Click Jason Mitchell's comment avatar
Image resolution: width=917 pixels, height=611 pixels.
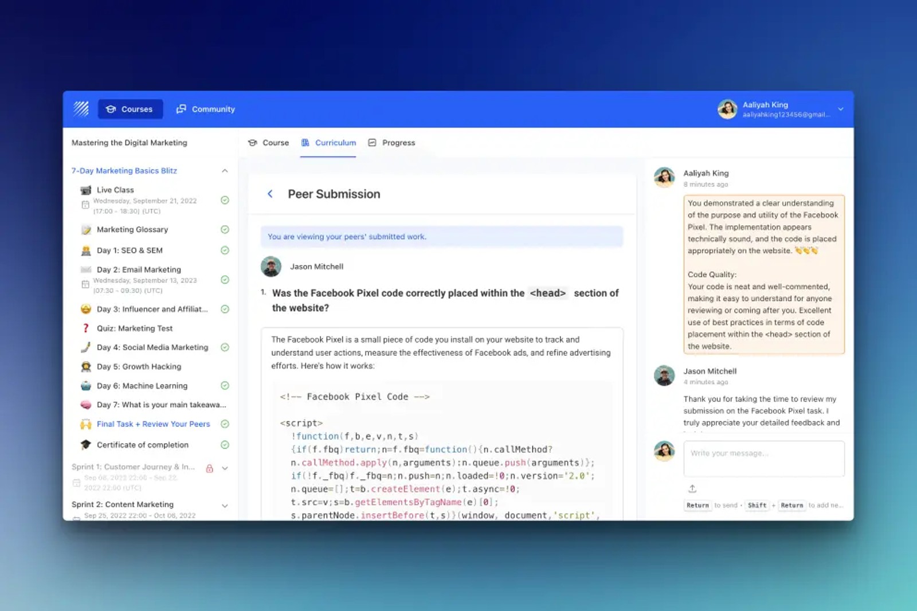click(x=664, y=375)
